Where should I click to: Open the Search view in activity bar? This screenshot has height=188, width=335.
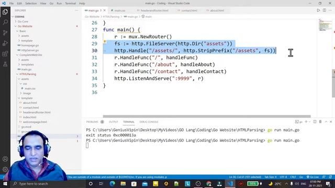[5, 22]
